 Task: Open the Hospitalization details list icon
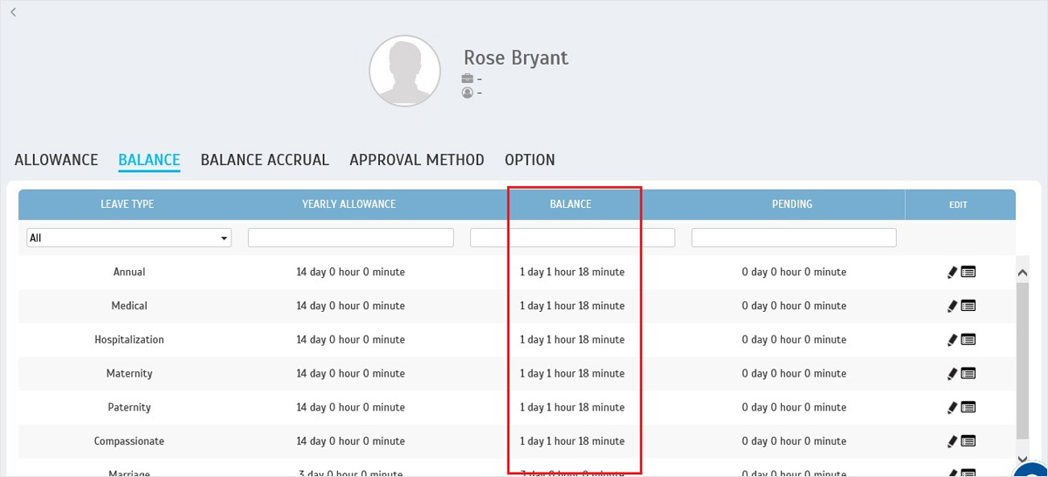click(x=969, y=340)
